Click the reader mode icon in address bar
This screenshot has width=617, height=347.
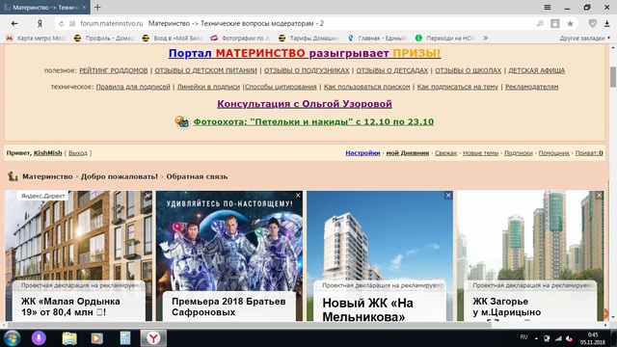pos(555,23)
